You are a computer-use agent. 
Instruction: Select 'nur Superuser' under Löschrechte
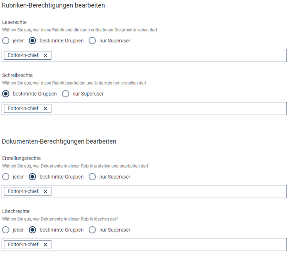pyautogui.click(x=92, y=230)
